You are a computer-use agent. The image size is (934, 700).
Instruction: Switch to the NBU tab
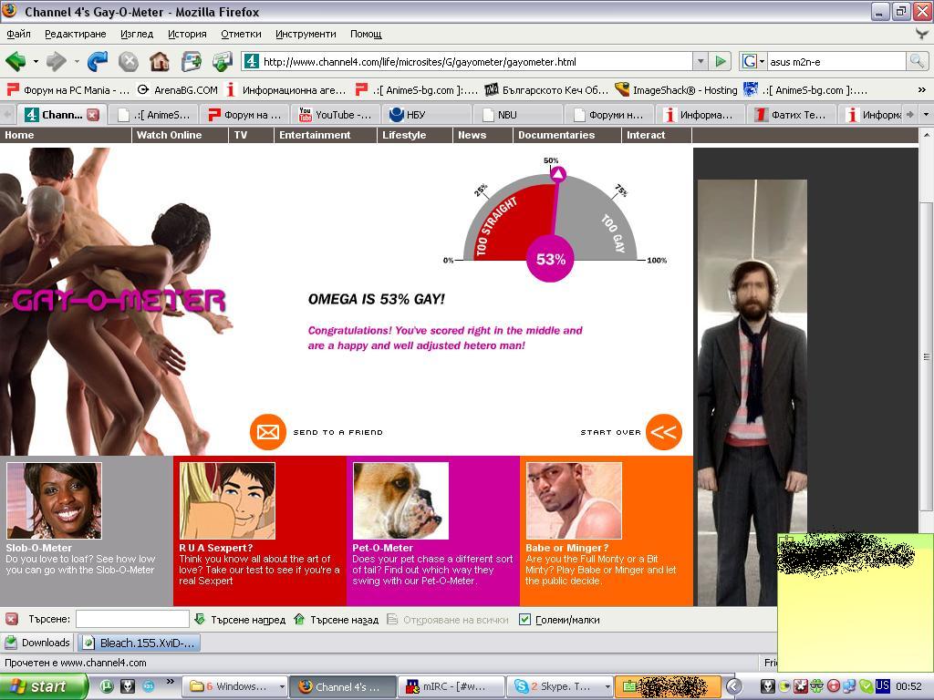[517, 115]
